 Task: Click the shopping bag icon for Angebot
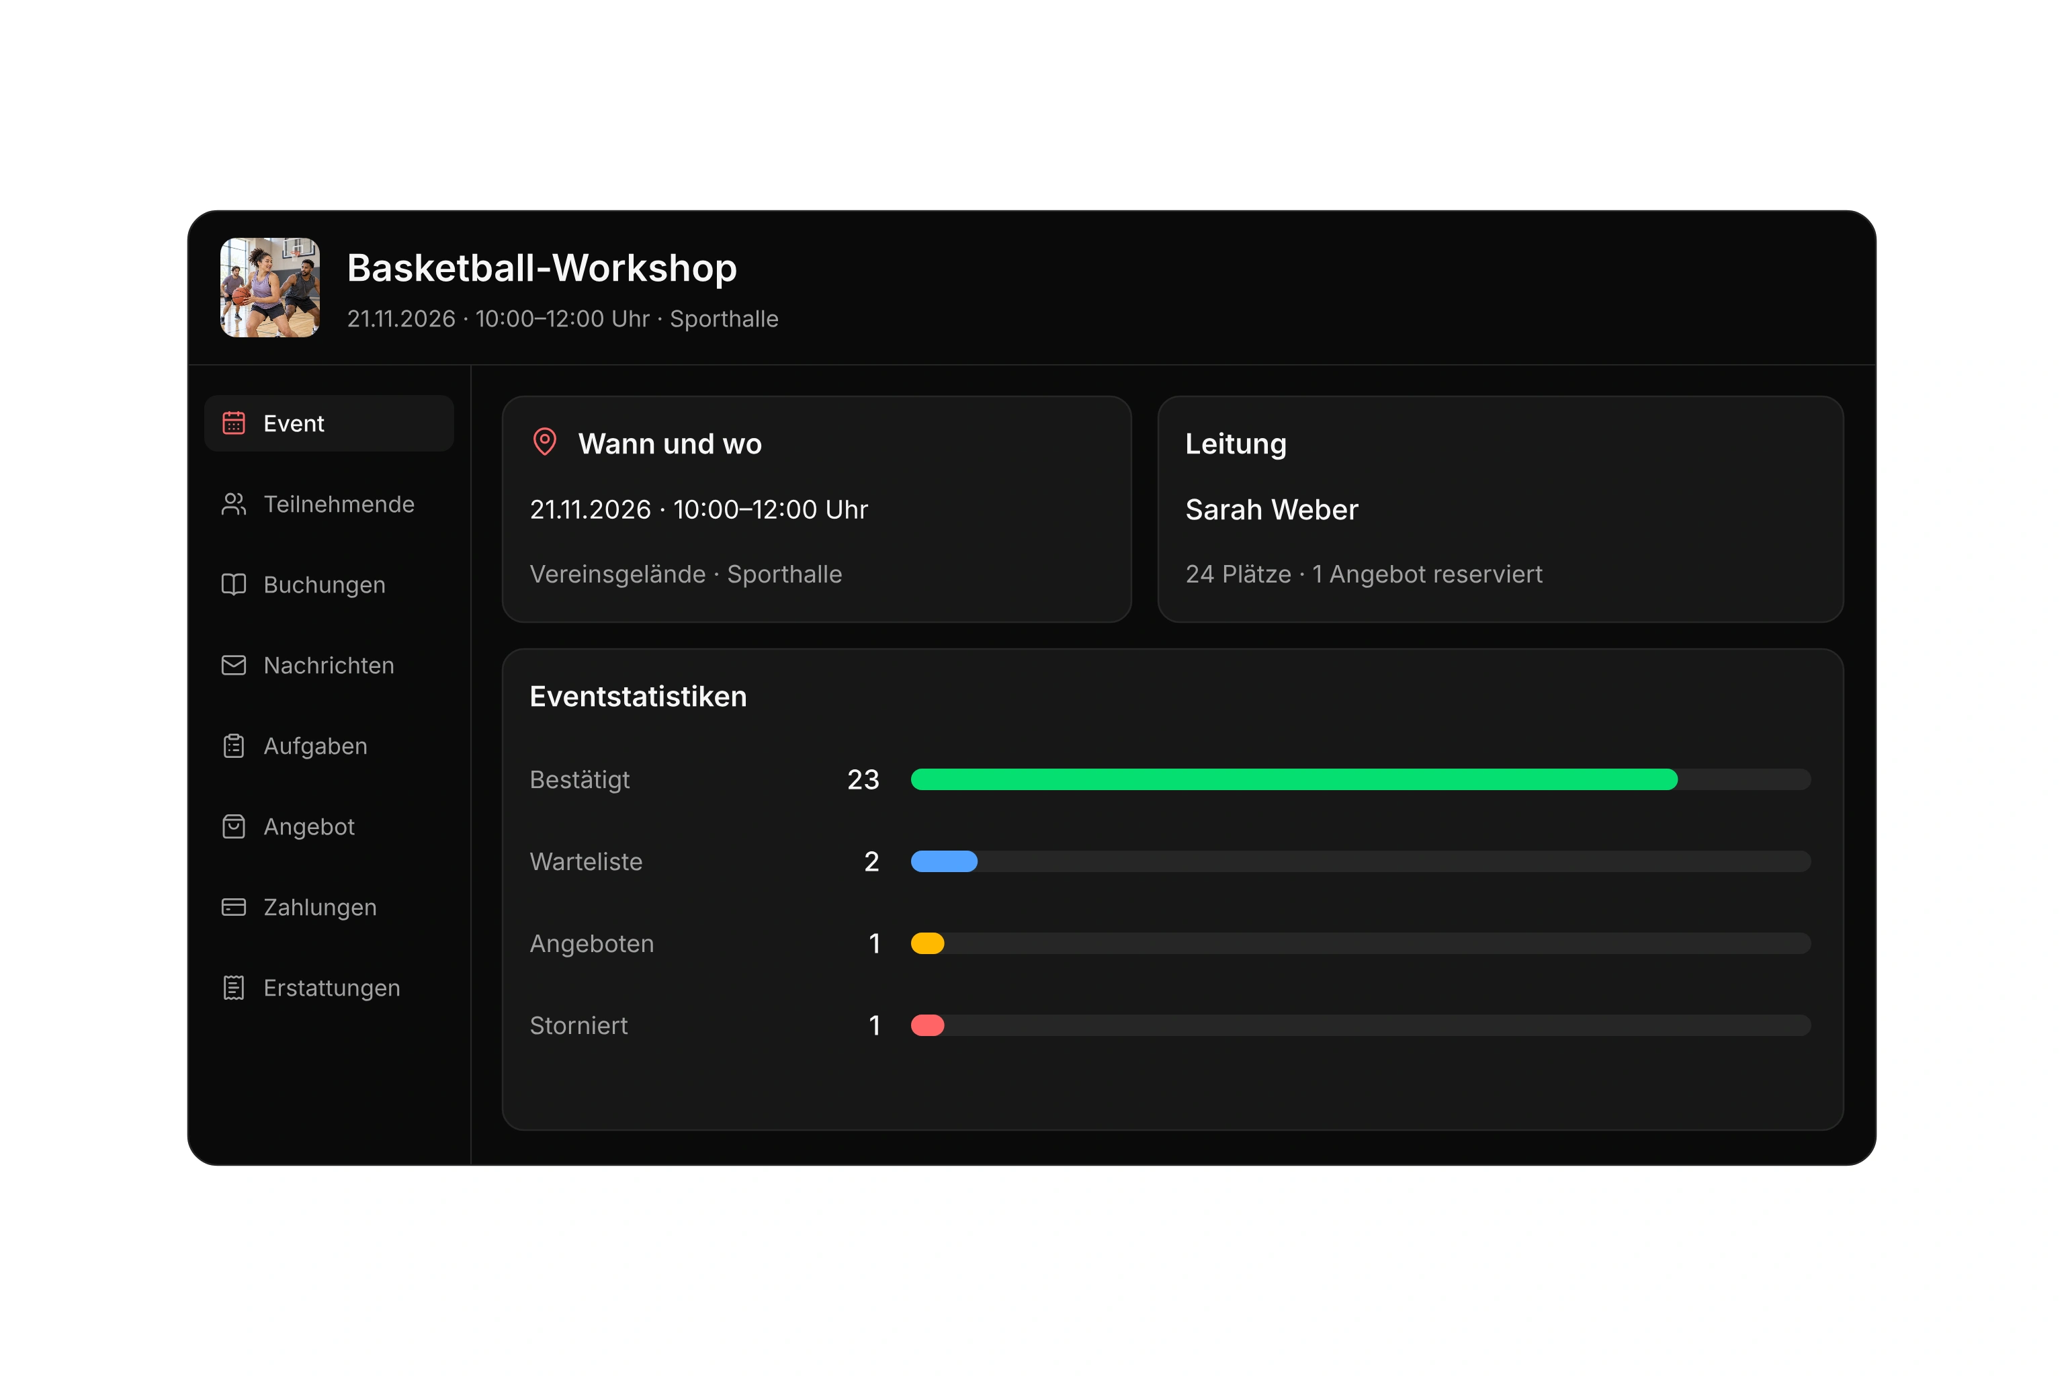click(233, 826)
